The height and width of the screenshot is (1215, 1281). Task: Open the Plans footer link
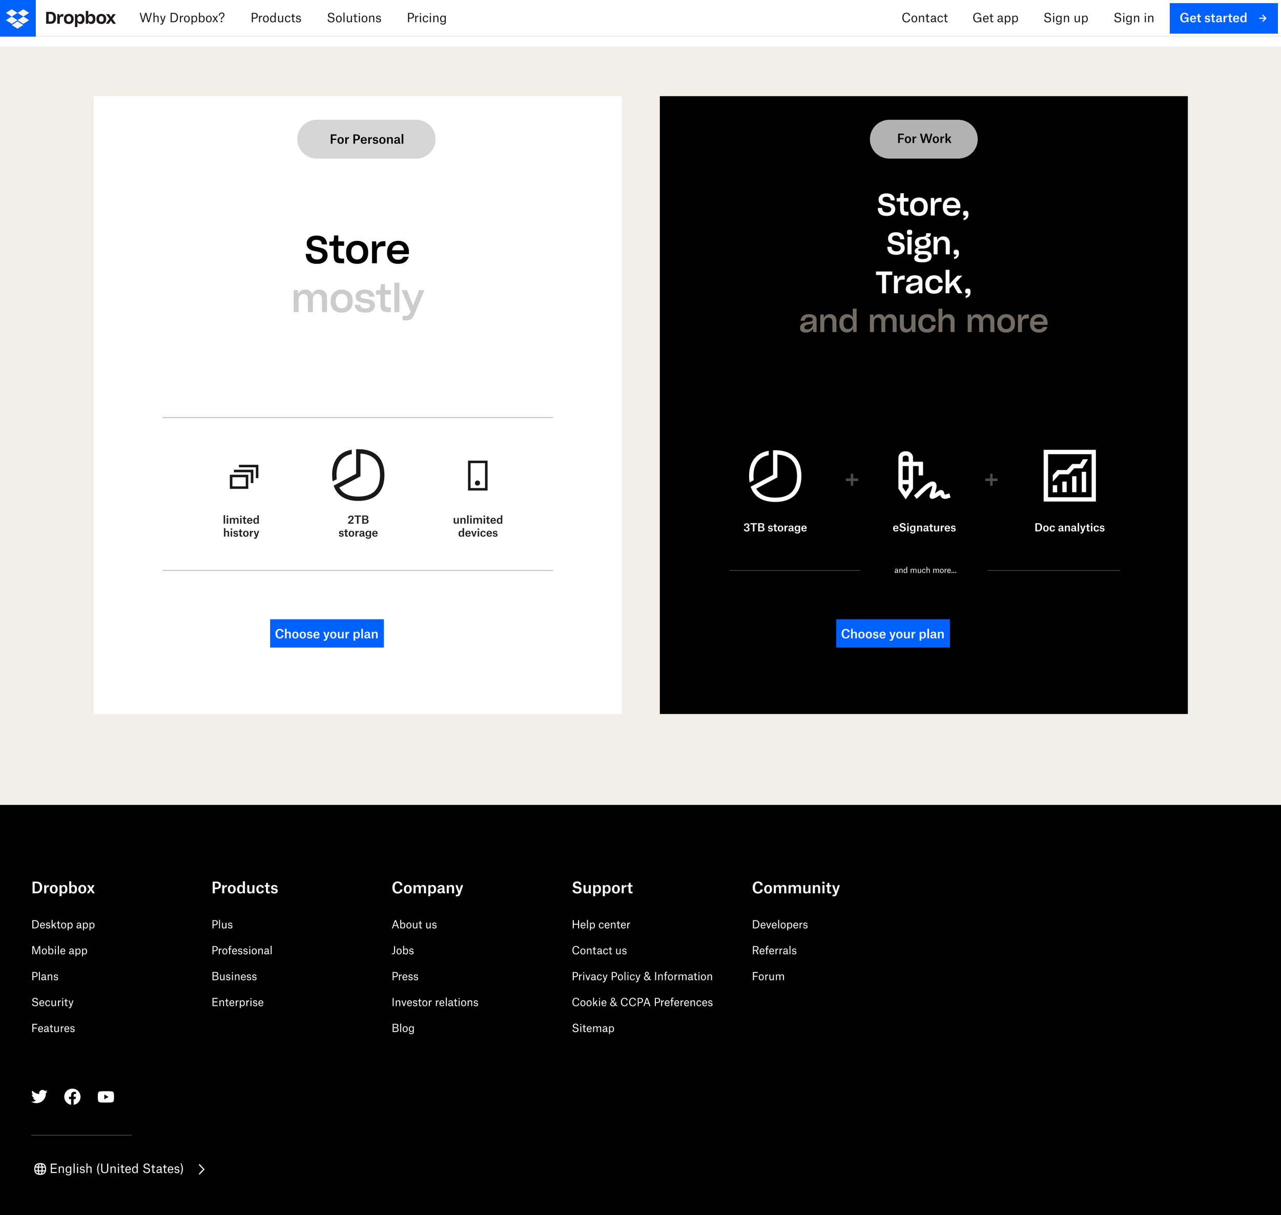pyautogui.click(x=45, y=976)
